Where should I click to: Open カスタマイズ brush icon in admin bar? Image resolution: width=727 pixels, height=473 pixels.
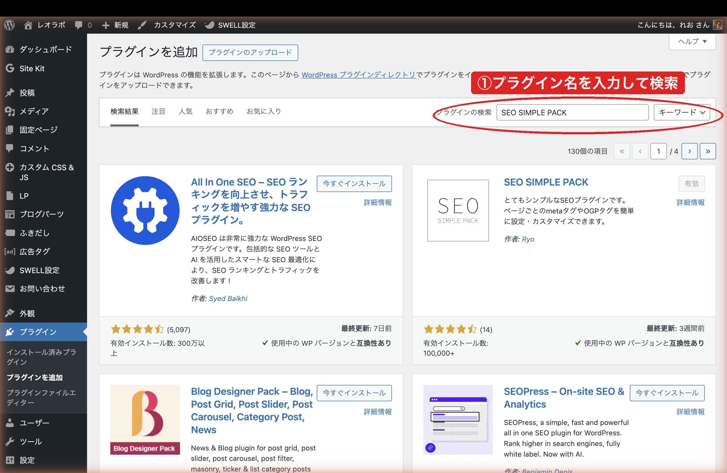(166, 25)
